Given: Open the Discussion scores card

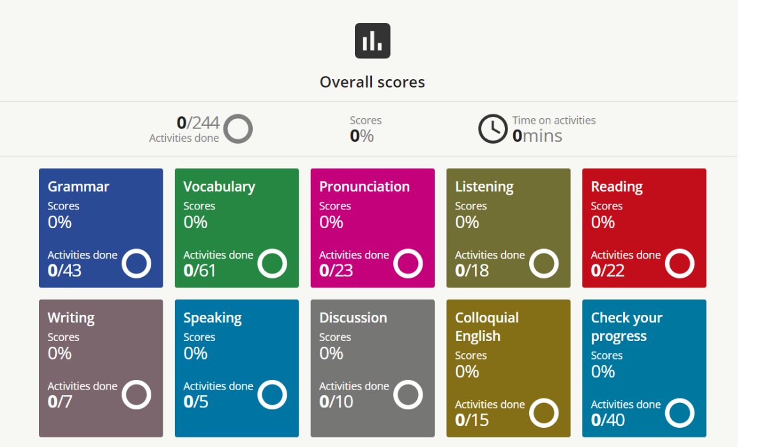Looking at the screenshot, I should 372,367.
